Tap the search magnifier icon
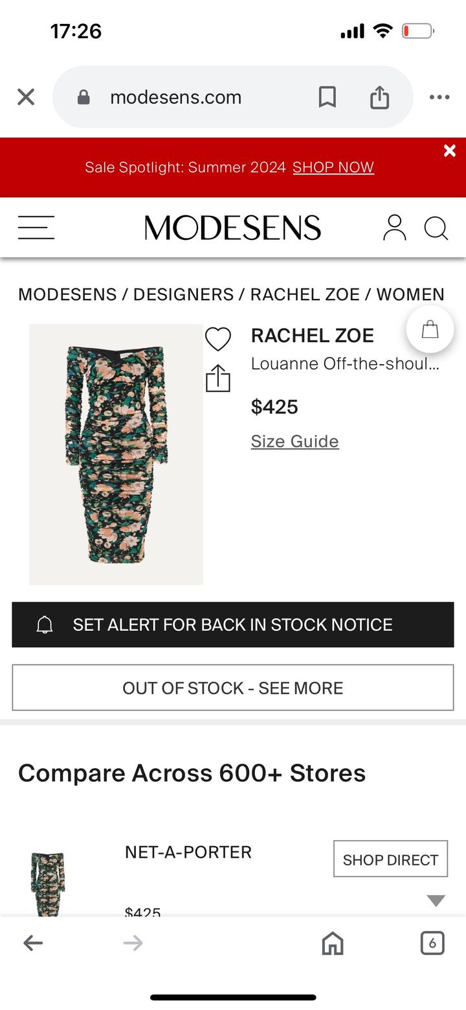 [x=436, y=228]
